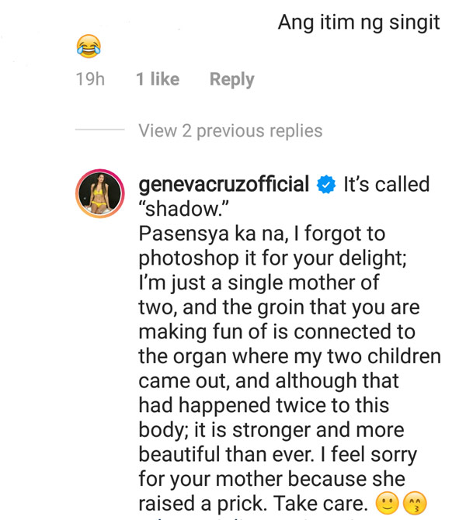This screenshot has height=520, width=466.
Task: Click the kissing face emoji after Take care
Action: 415,504
